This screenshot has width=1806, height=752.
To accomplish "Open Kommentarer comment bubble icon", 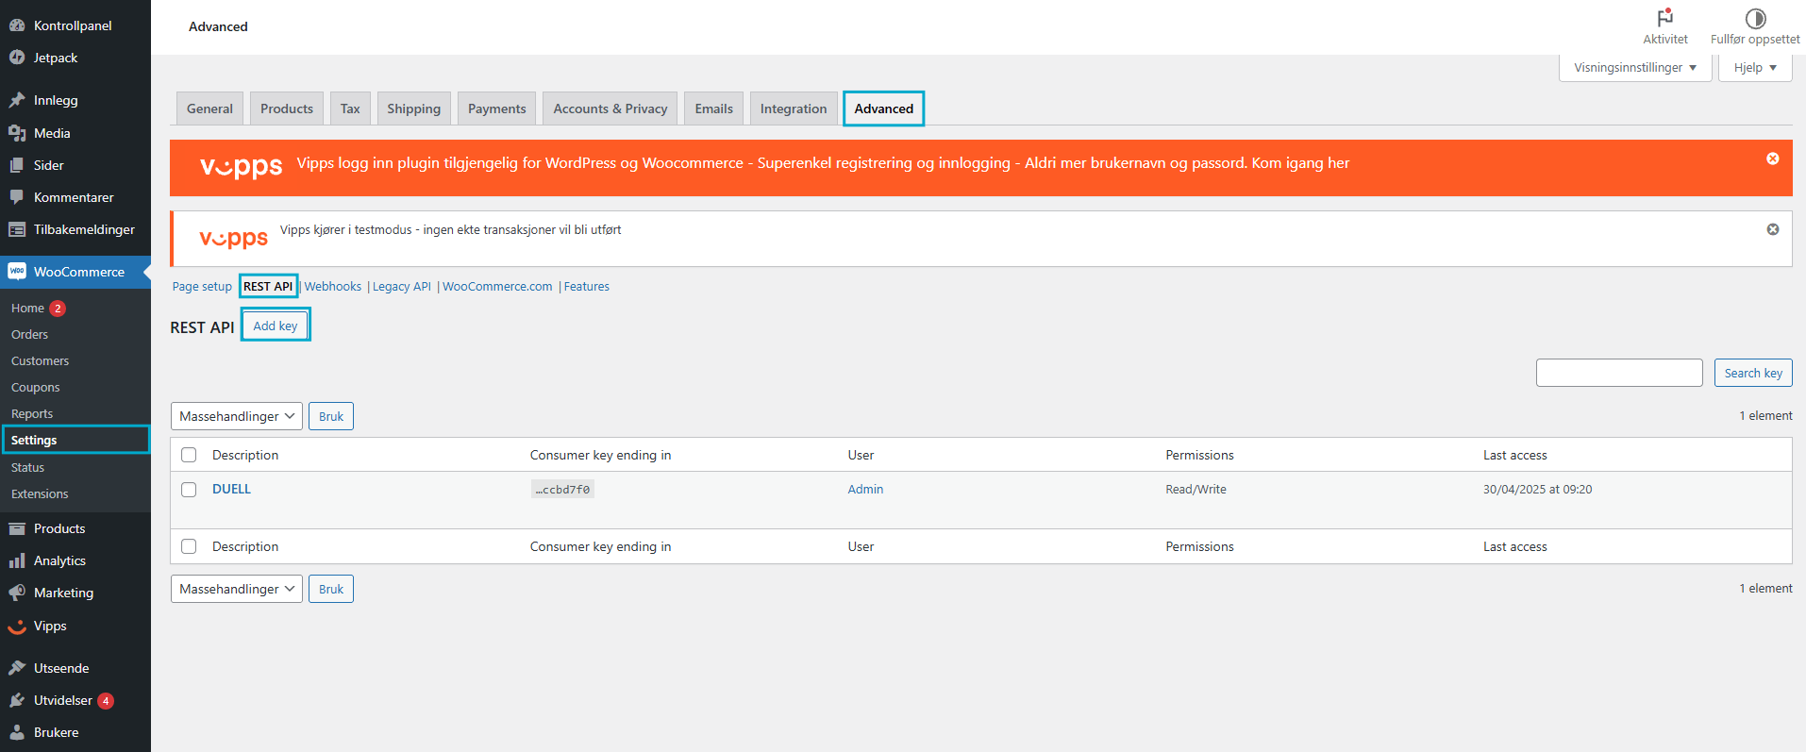I will (17, 197).
